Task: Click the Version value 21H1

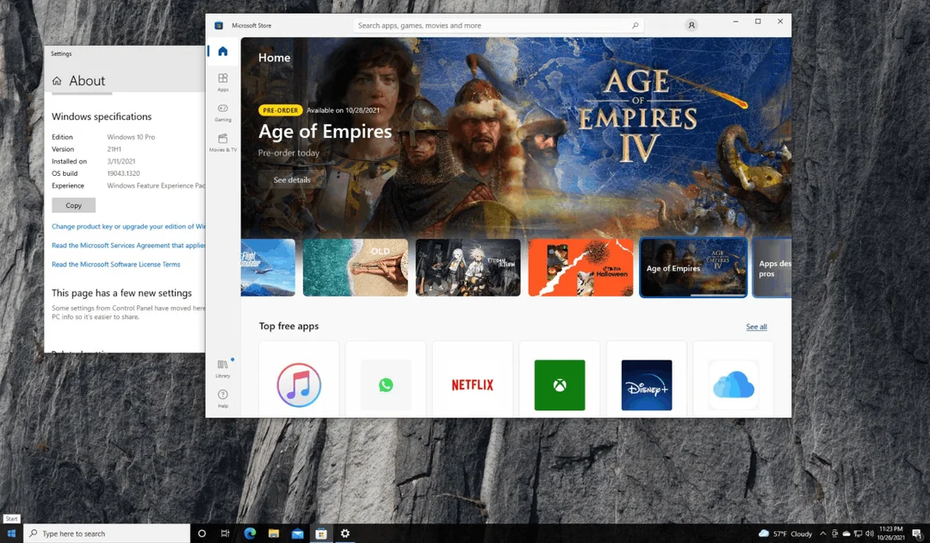Action: point(114,149)
